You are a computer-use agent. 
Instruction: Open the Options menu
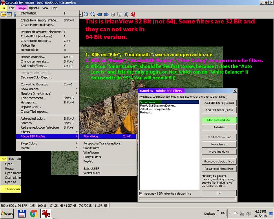click(x=34, y=8)
